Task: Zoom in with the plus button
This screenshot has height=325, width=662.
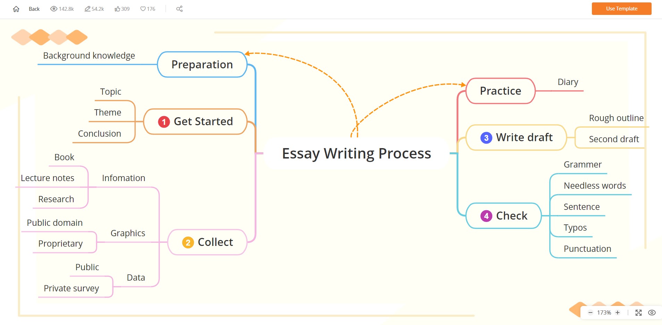Action: pyautogui.click(x=618, y=313)
